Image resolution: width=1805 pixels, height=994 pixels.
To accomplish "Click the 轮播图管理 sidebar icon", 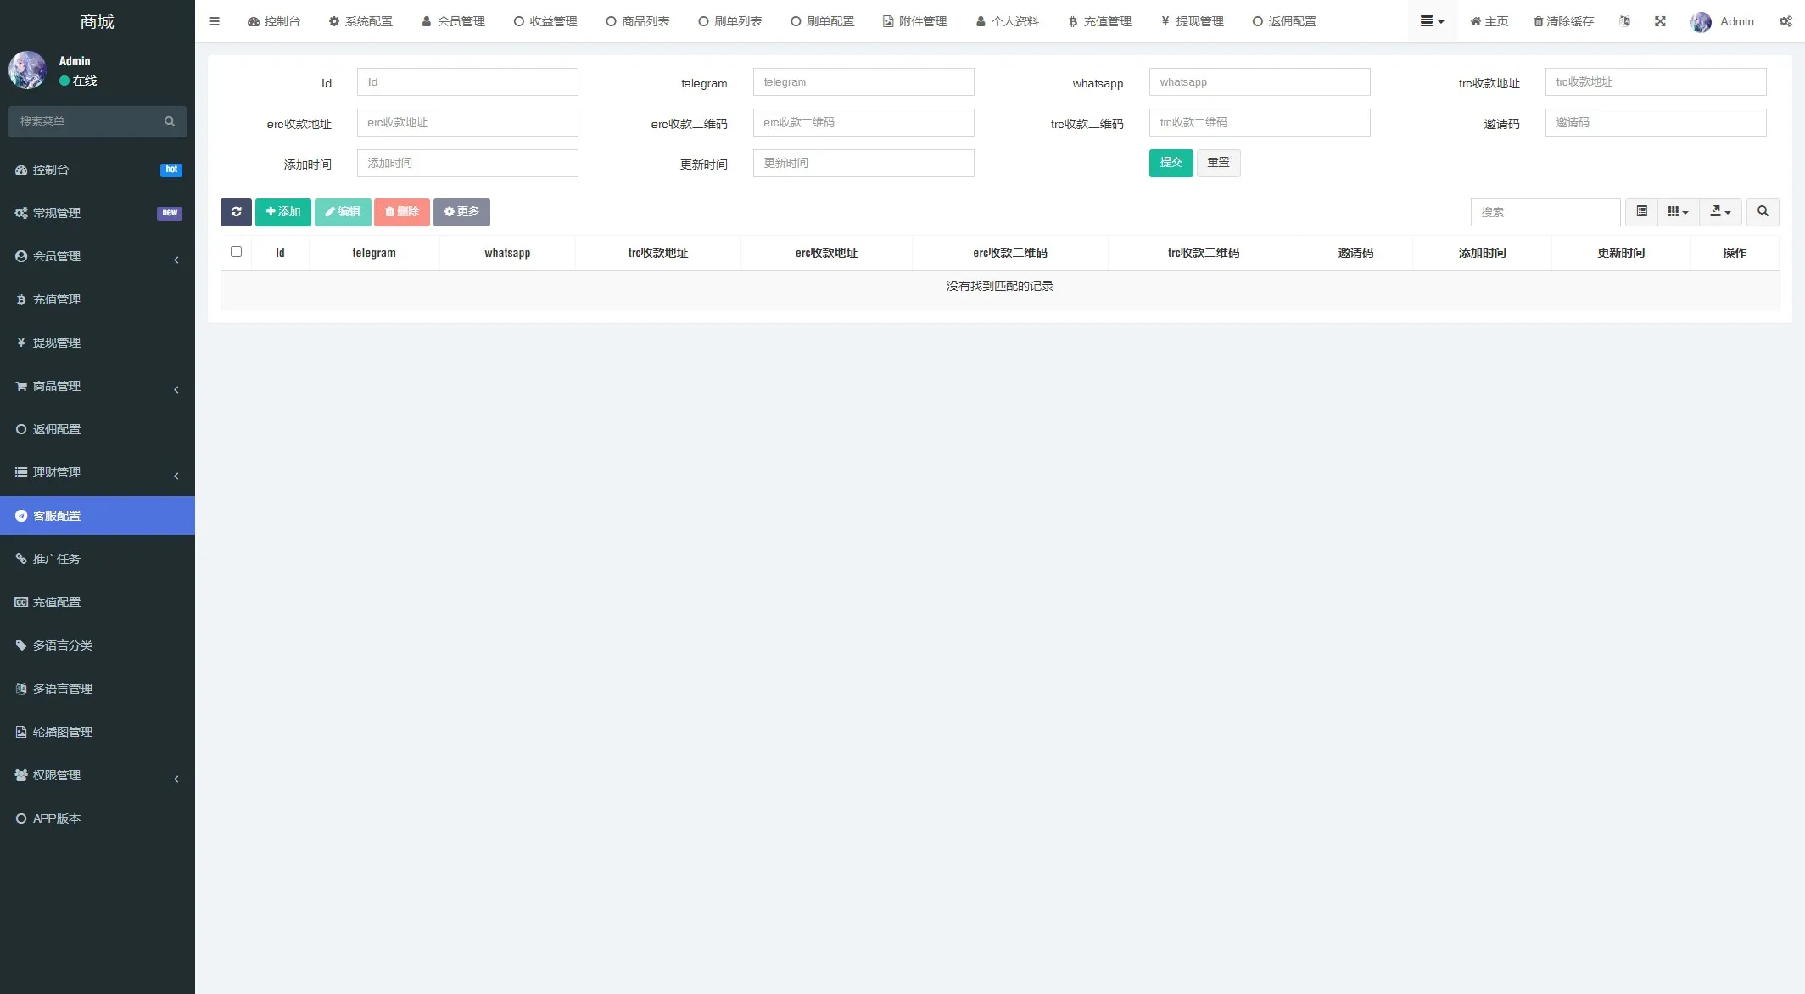I will click(21, 731).
